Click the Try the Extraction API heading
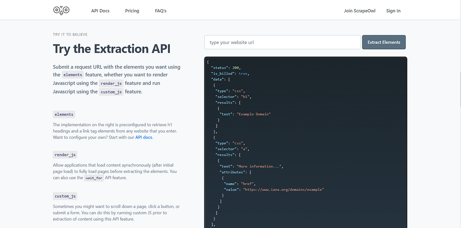This screenshot has width=461, height=228. click(x=112, y=49)
